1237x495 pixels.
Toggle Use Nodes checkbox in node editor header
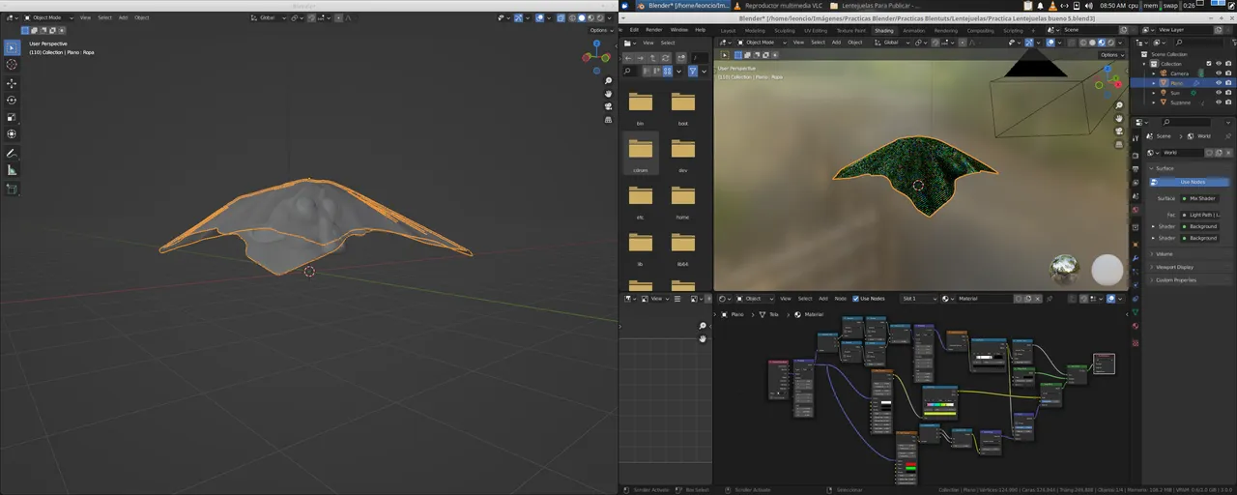point(855,299)
